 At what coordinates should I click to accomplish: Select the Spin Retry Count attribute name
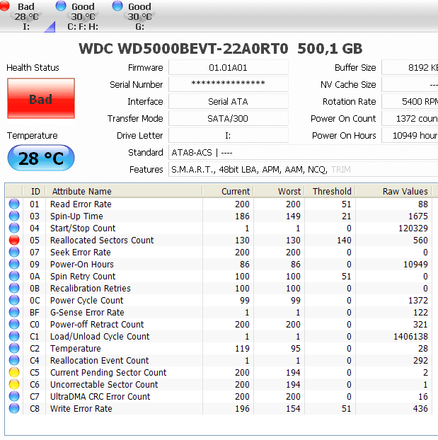pos(83,277)
